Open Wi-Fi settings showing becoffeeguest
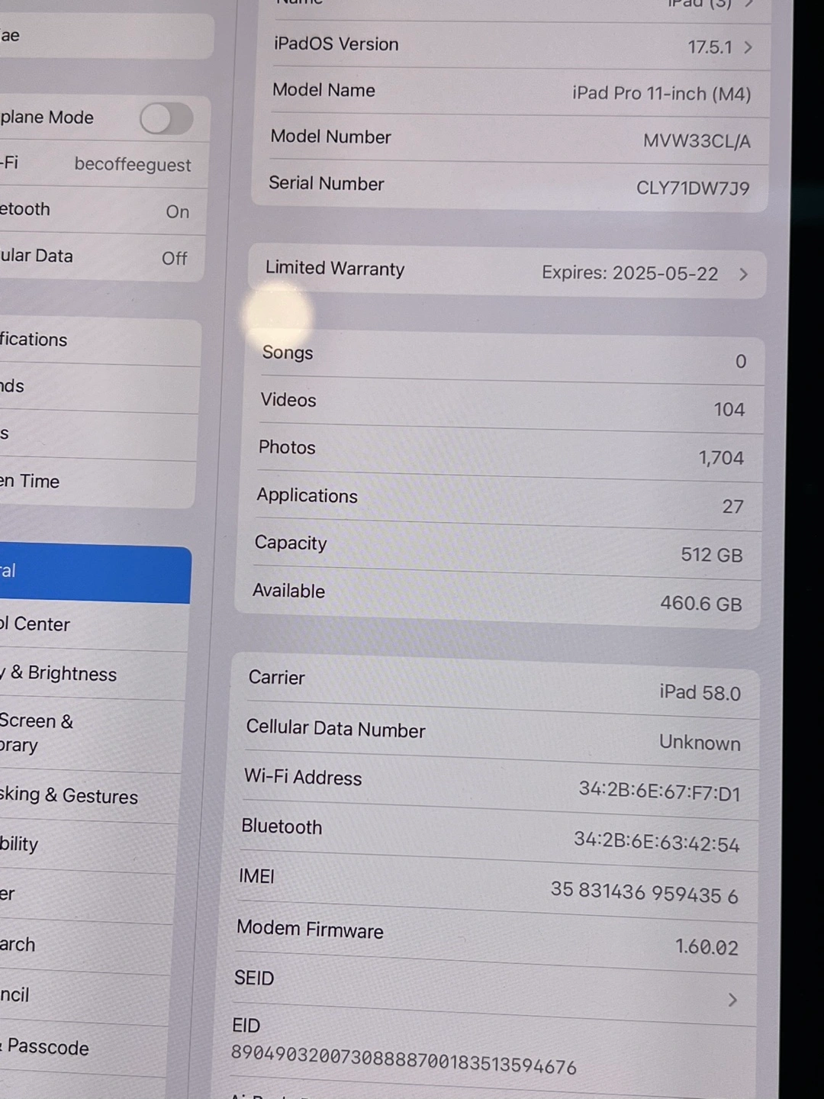The image size is (824, 1099). 104,164
